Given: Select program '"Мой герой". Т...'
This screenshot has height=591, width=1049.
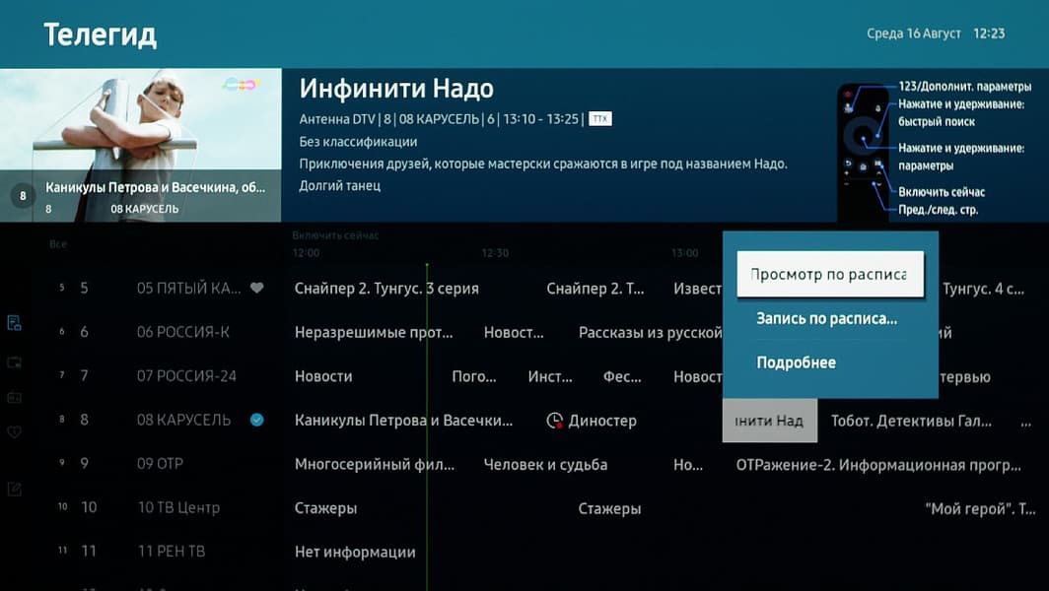Looking at the screenshot, I should coord(980,508).
